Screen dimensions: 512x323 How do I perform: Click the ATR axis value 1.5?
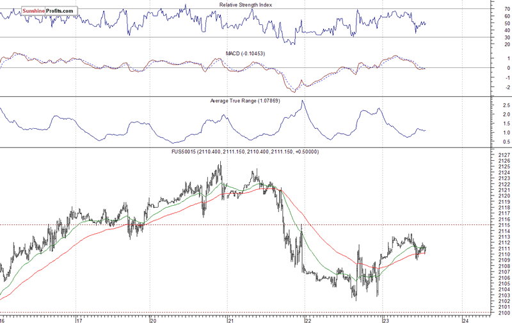click(506, 124)
